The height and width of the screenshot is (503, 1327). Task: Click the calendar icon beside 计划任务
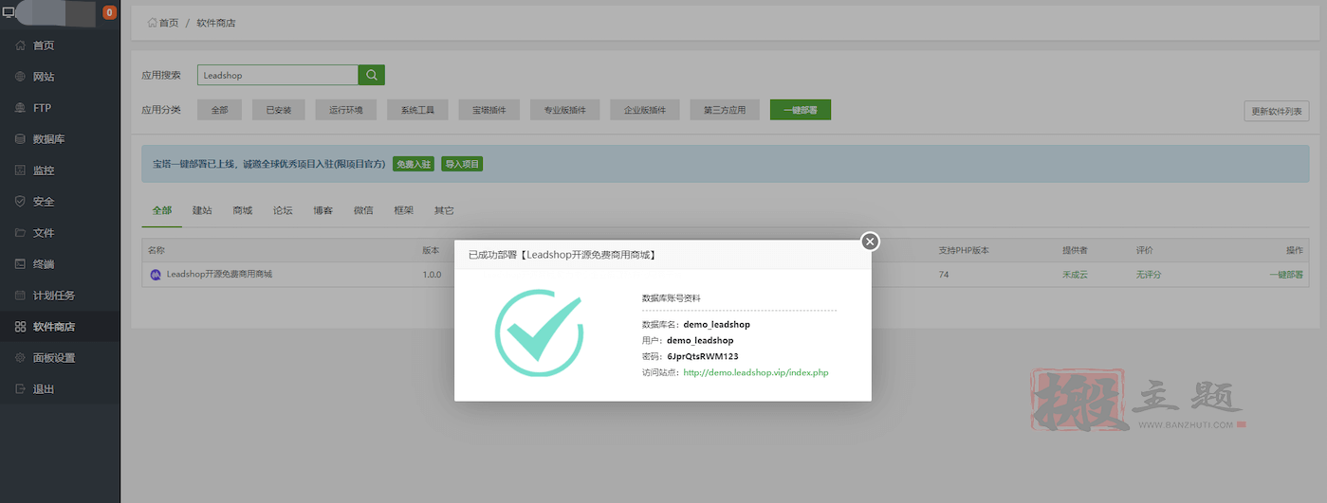point(21,296)
